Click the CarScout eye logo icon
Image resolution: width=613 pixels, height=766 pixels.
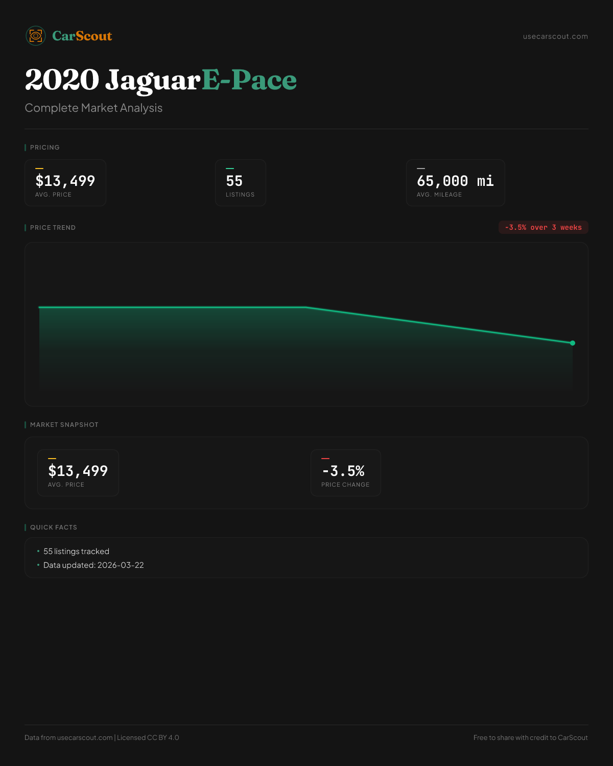pos(36,36)
